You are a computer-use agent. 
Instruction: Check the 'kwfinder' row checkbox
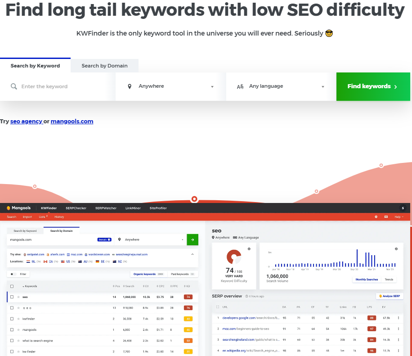pos(12,319)
